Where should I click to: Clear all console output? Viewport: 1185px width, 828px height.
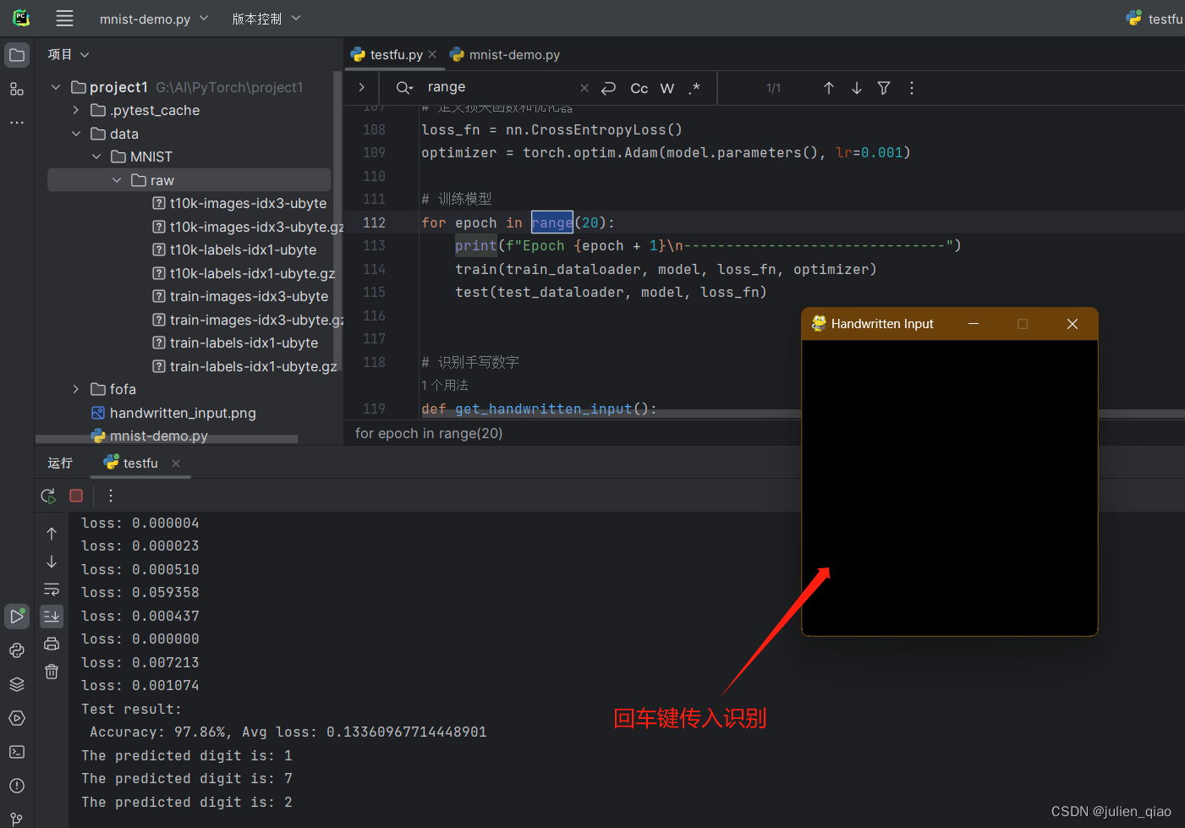pyautogui.click(x=52, y=672)
